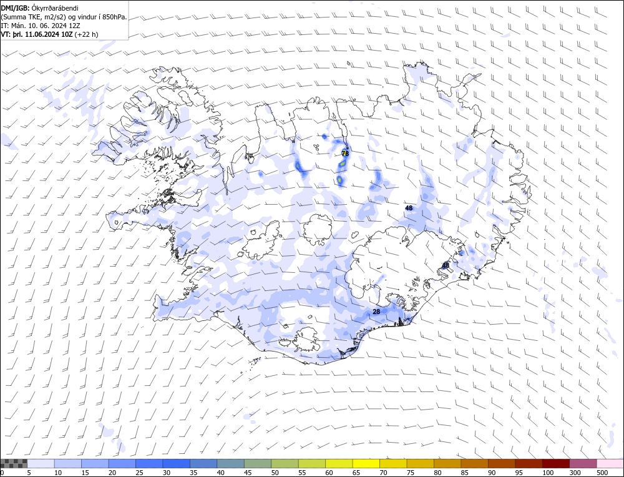624x477 pixels.
Task: Click the legend tick label '300'
Action: [x=575, y=473]
